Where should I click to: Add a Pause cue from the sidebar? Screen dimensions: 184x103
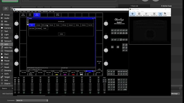click(5, 61)
